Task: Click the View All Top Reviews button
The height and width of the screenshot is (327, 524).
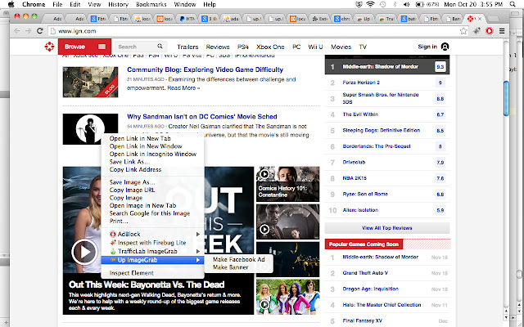Action: click(x=387, y=228)
